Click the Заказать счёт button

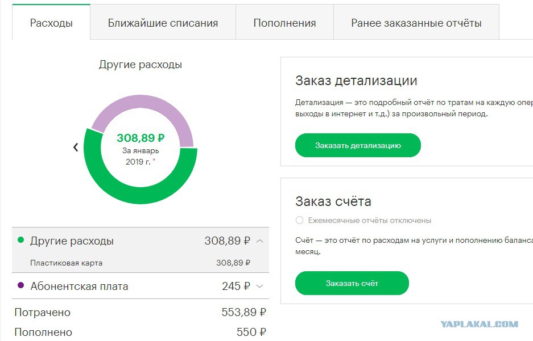[x=352, y=283]
